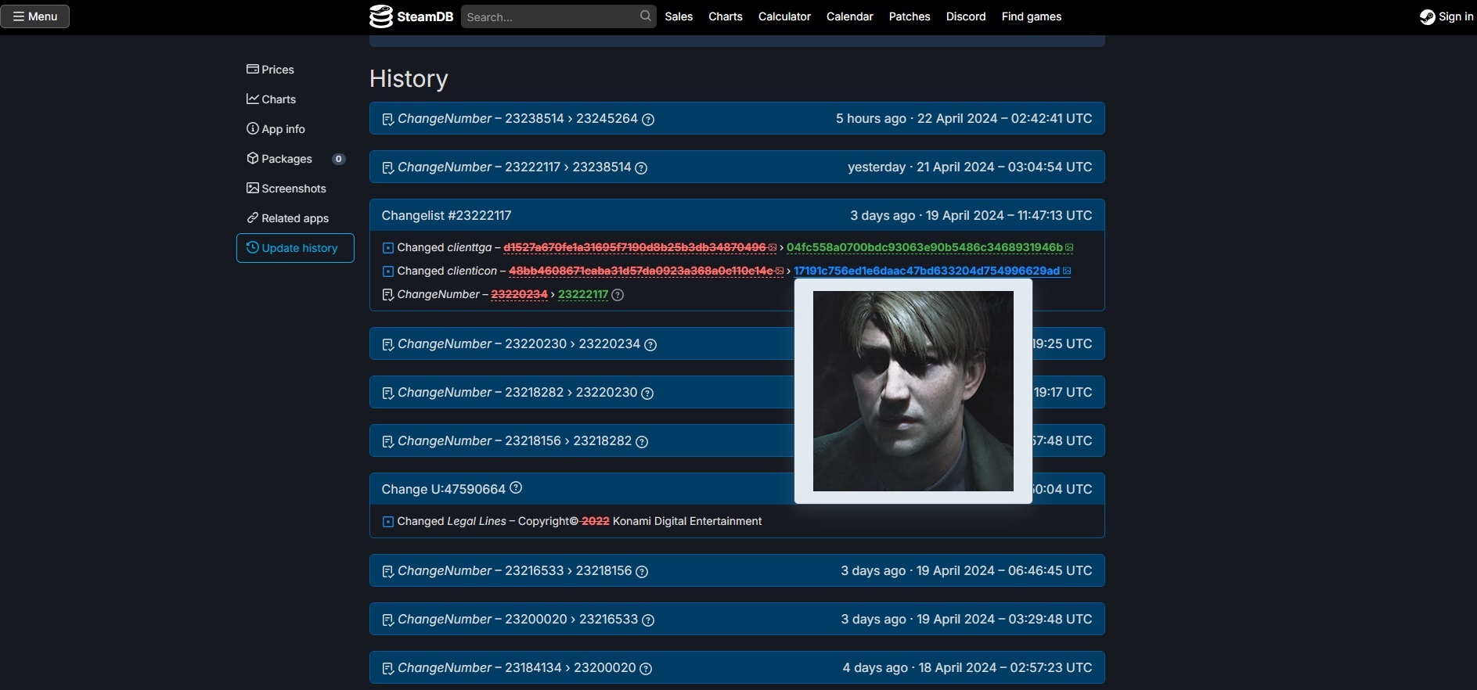
Task: Click the search magnifier icon
Action: coord(645,16)
